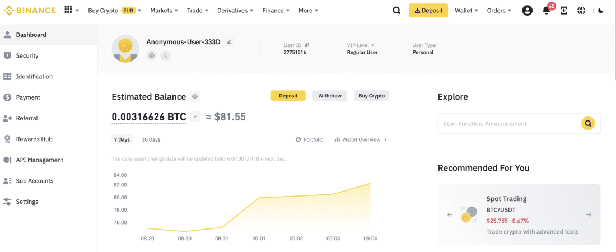Open Dashboard in the sidebar
The image size is (616, 252).
coord(49,35)
